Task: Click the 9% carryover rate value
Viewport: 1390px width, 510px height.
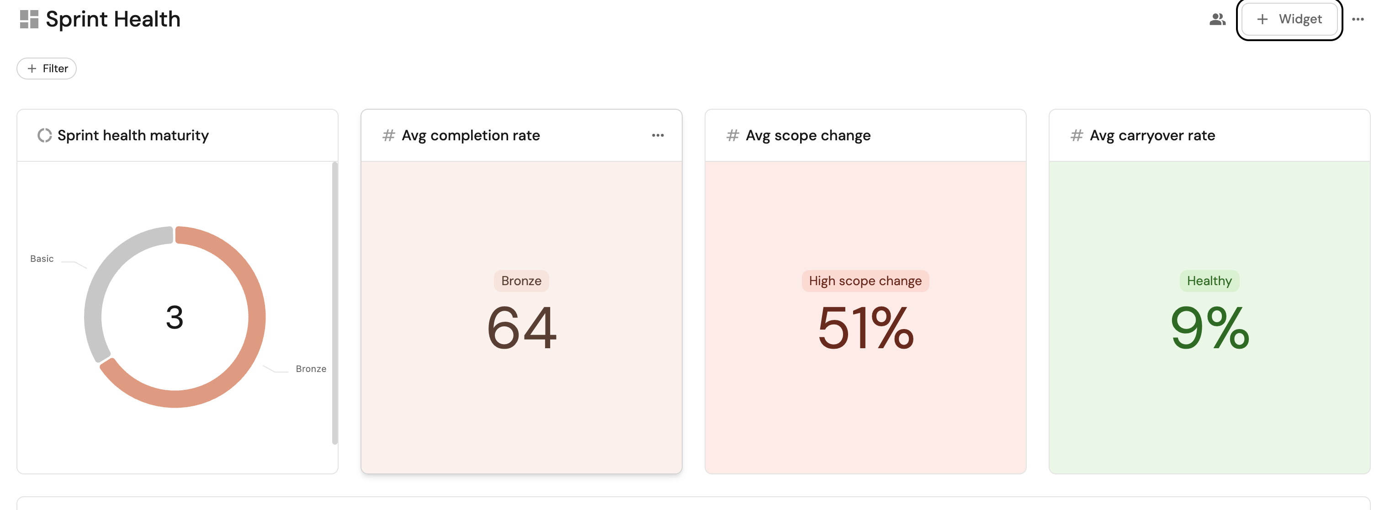Action: [x=1209, y=328]
